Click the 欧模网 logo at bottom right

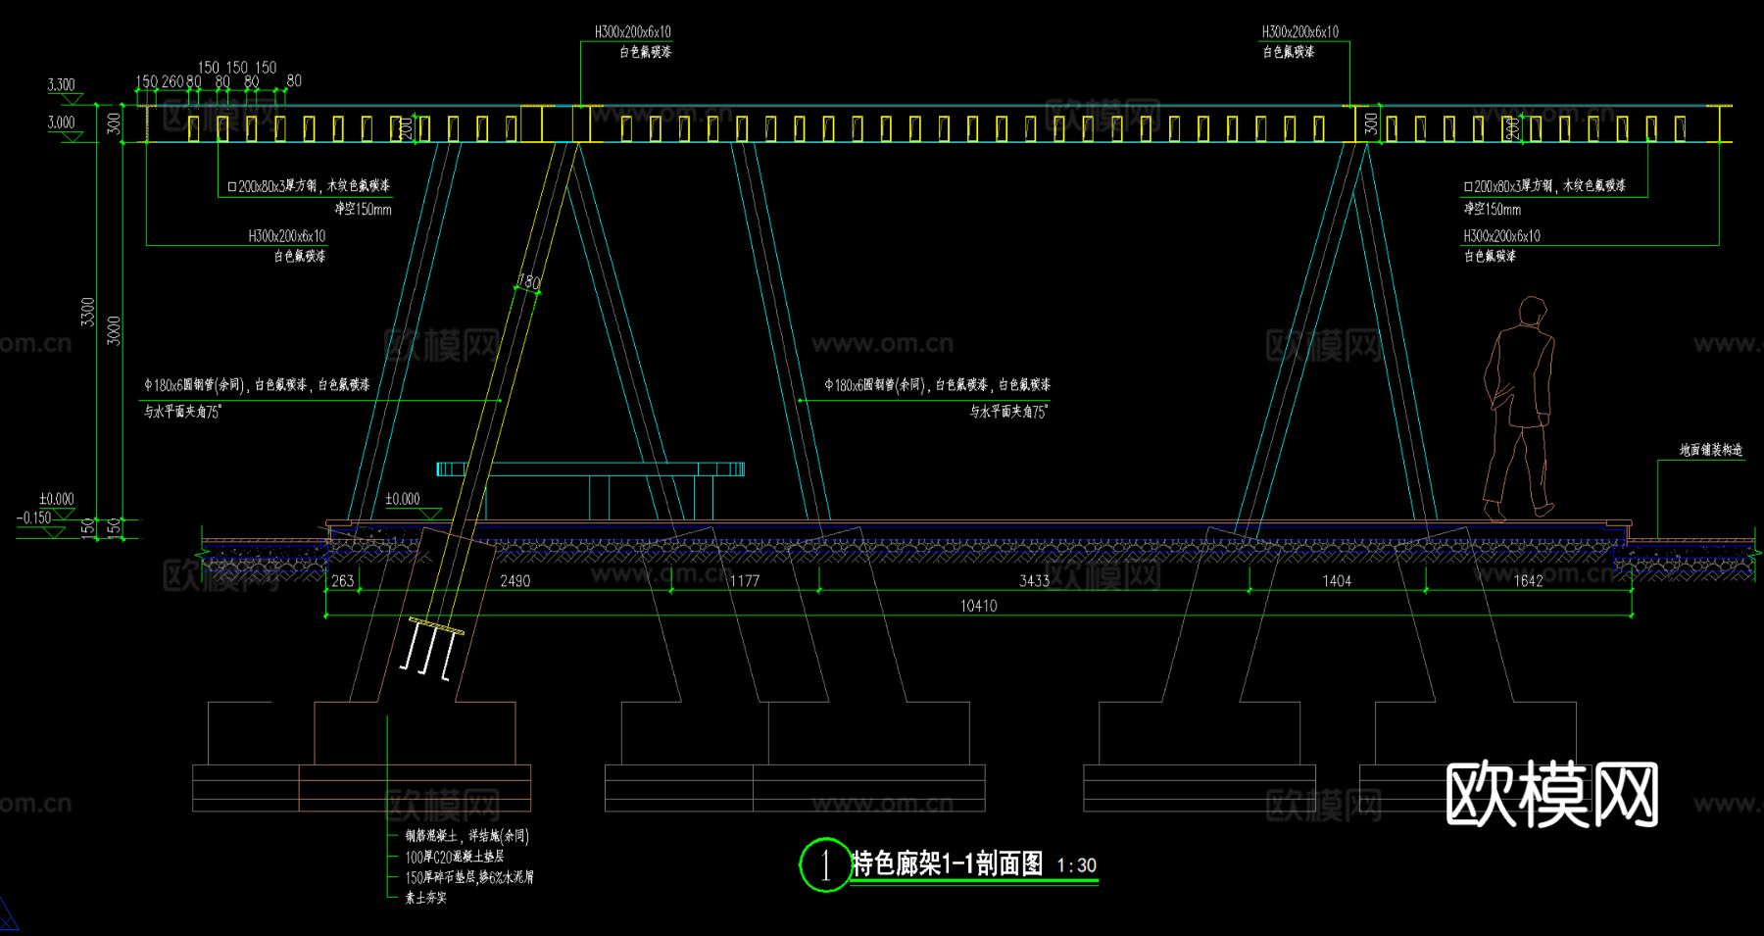[x=1551, y=795]
